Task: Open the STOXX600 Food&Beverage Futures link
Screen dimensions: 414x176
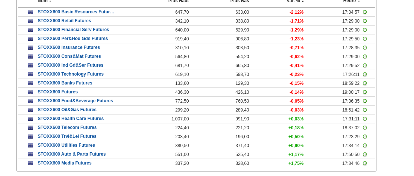Action: click(75, 101)
